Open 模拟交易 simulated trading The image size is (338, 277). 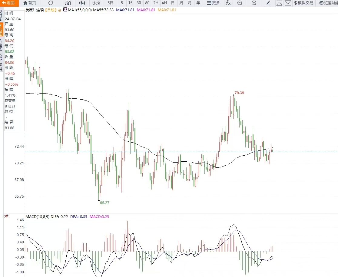pos(304,3)
